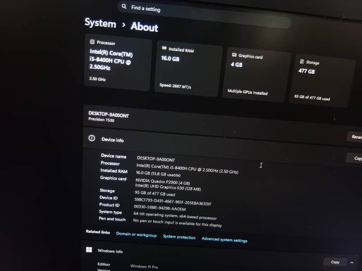Select the NVIDIA Quadro P2000 (4 GB) text
This screenshot has width=362, height=271.
click(x=162, y=182)
